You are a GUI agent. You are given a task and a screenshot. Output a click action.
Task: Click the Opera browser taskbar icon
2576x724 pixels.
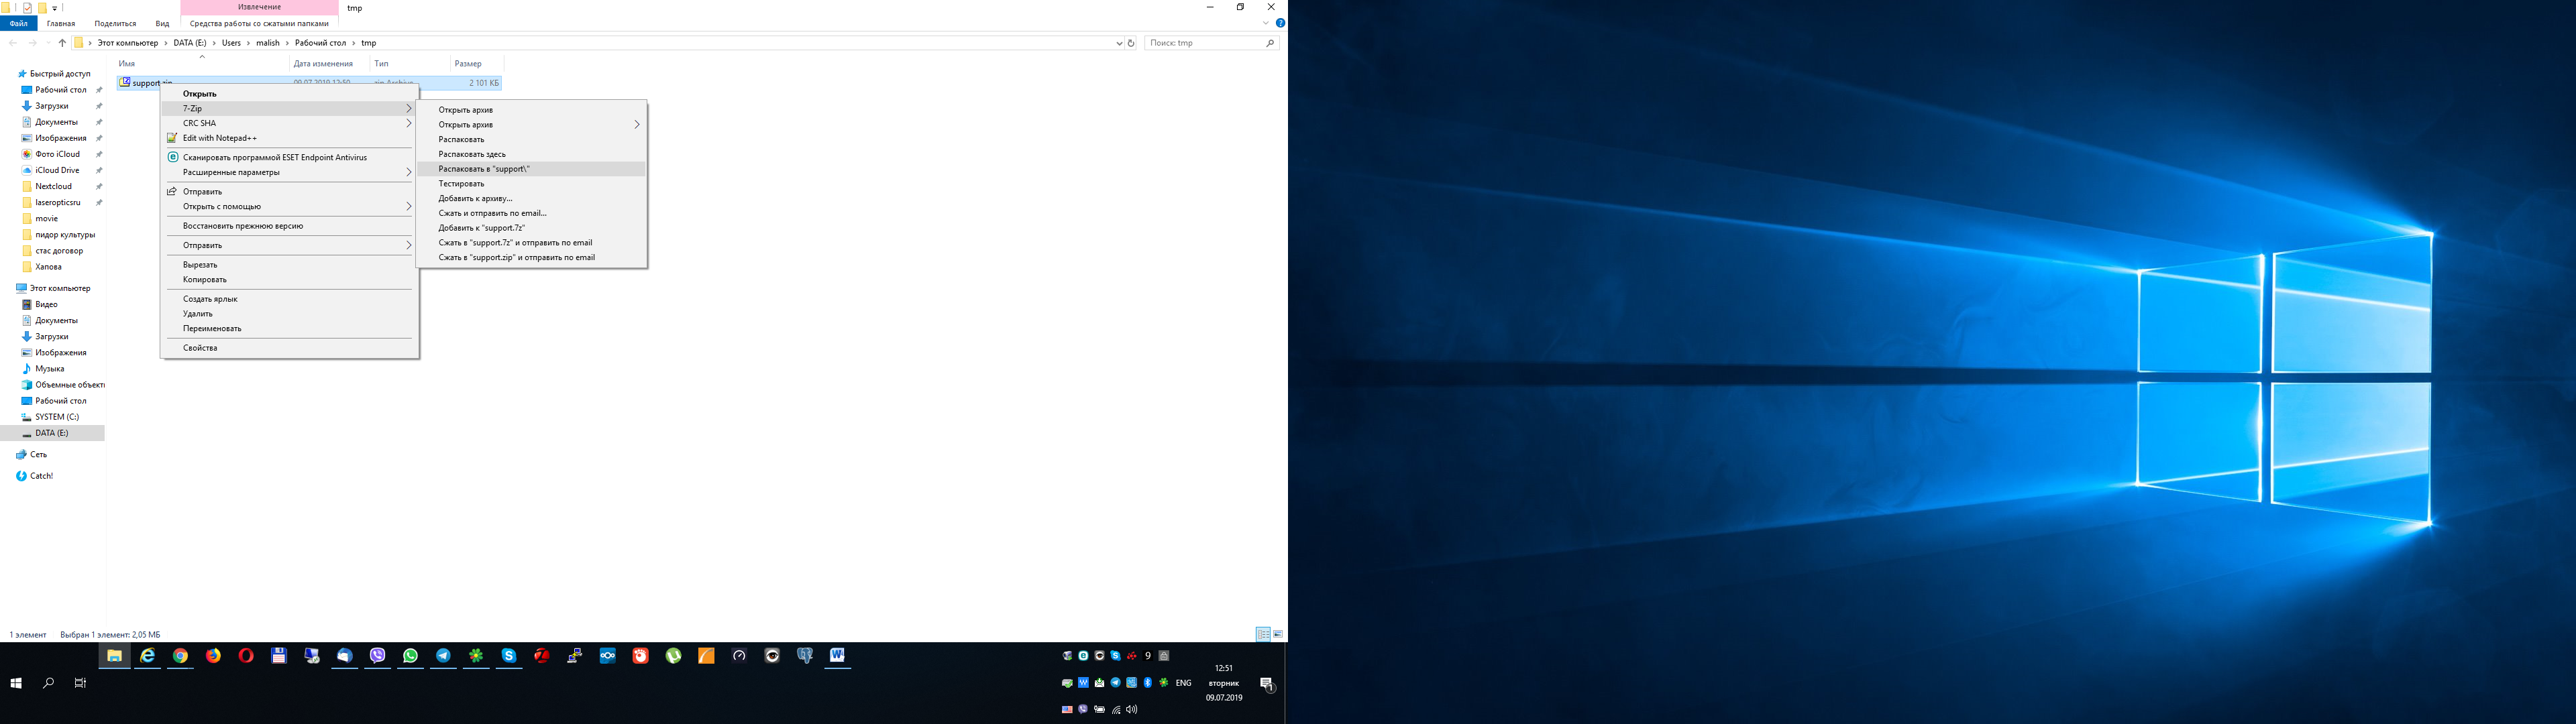[x=246, y=656]
